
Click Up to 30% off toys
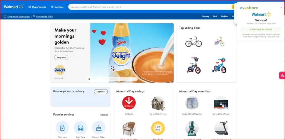click(158, 114)
